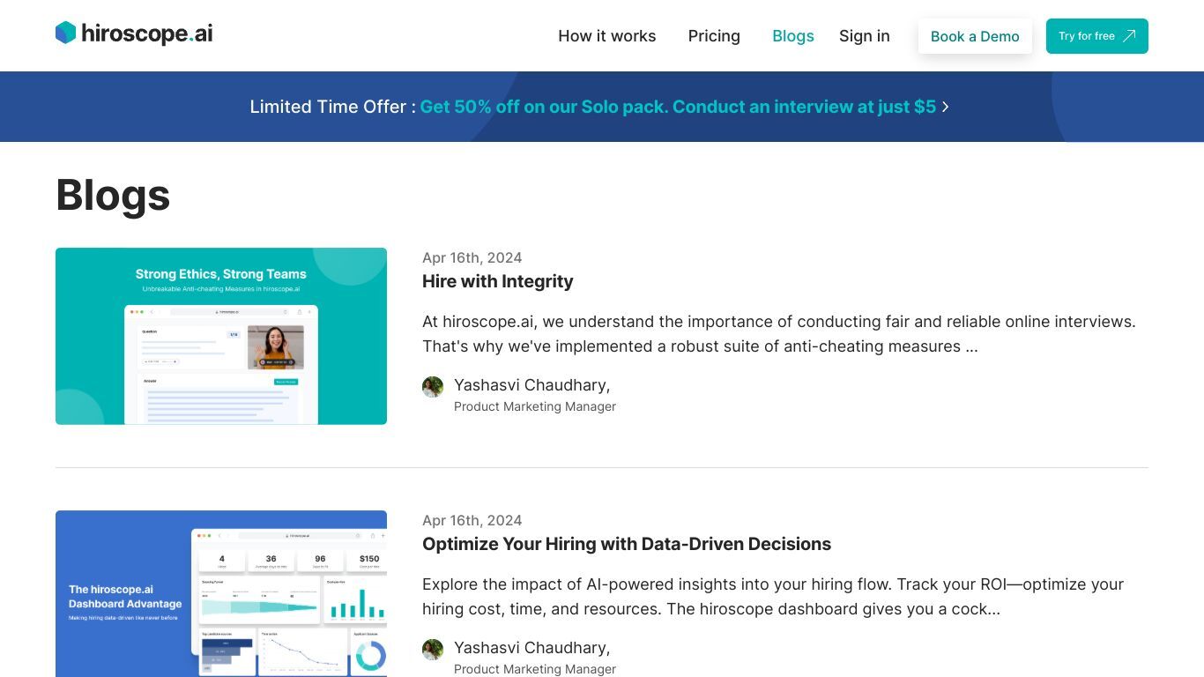Click the Blogs page heading
Viewport: 1204px width, 677px height.
(x=113, y=195)
